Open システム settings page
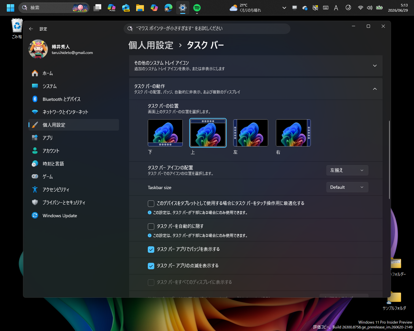Viewport: 414px width, 331px height. click(74, 86)
